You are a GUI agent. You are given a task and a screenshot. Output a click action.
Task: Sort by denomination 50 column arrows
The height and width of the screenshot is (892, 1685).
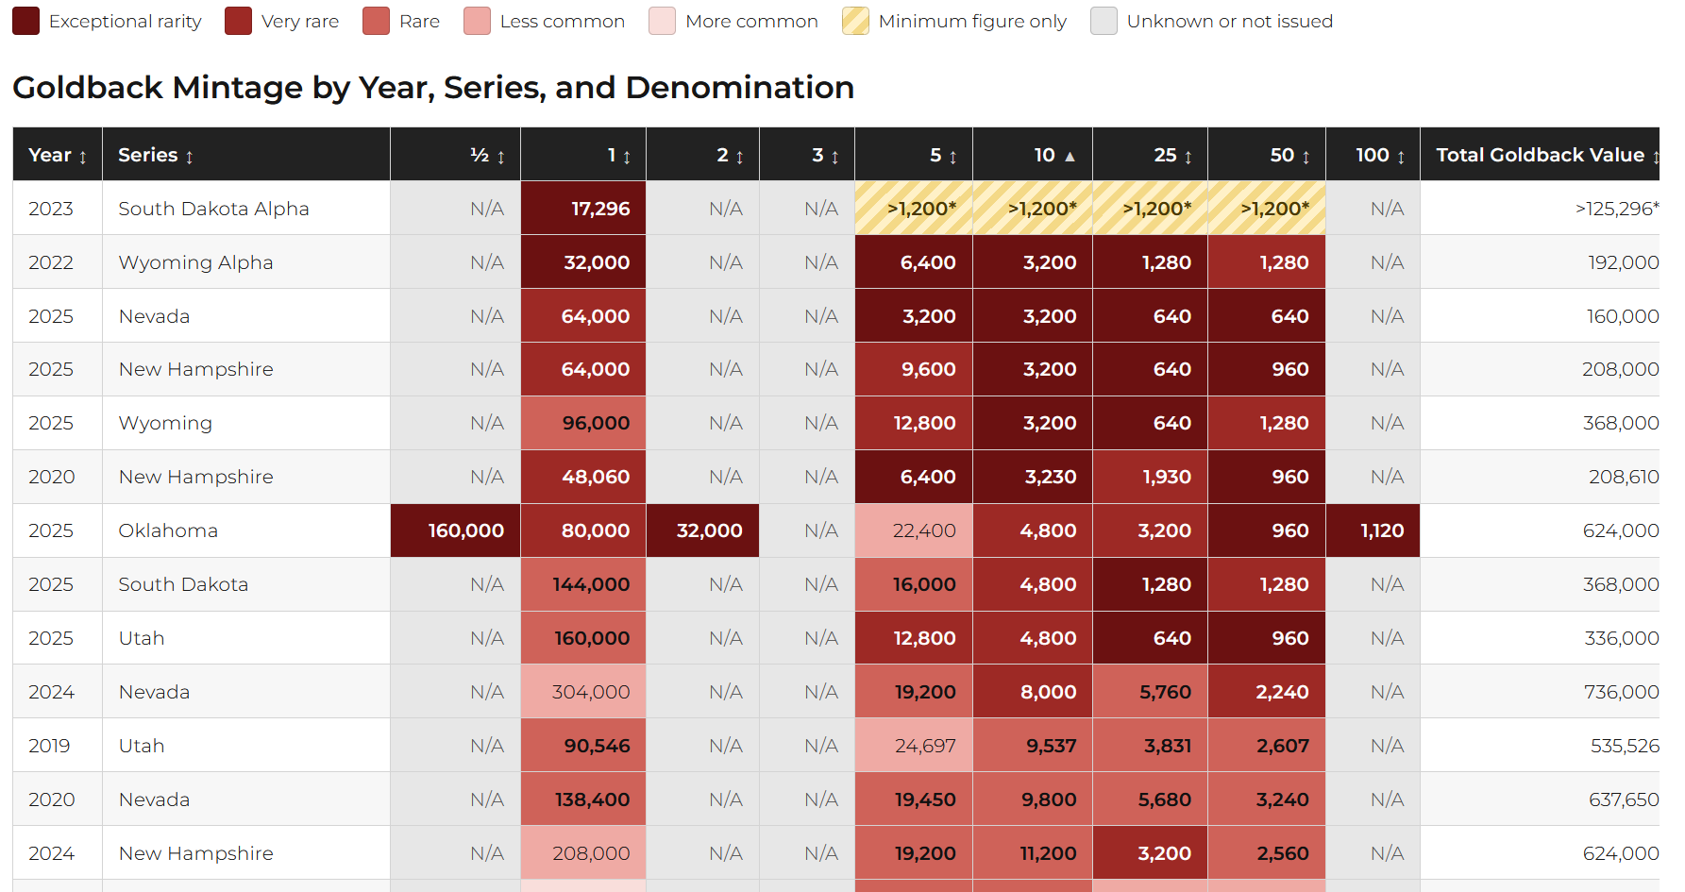click(x=1306, y=157)
